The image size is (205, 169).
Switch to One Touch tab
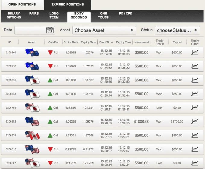click(x=103, y=15)
